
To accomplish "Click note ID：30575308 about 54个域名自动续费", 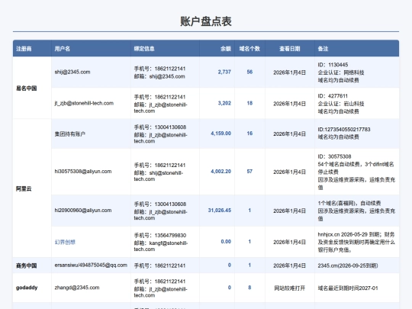I will coord(356,172).
